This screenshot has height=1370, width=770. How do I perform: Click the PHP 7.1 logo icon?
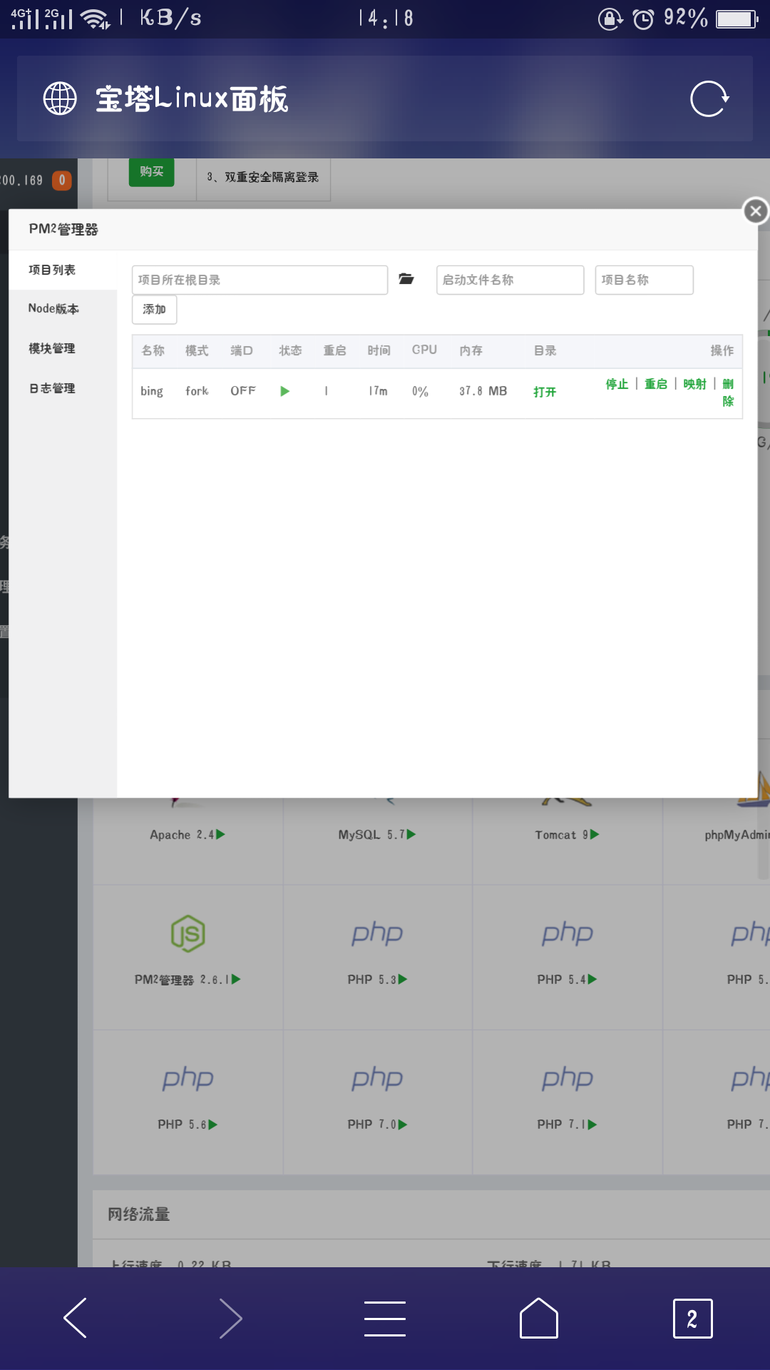pyautogui.click(x=568, y=1079)
